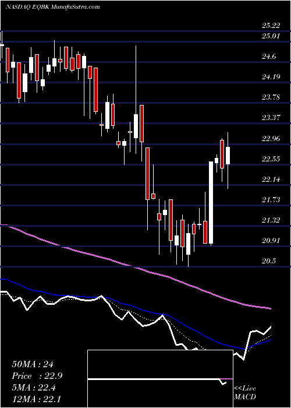Viewport: 291px width, 408px height.
Task: Click the Price : 22.9 readout
Action: point(37,376)
